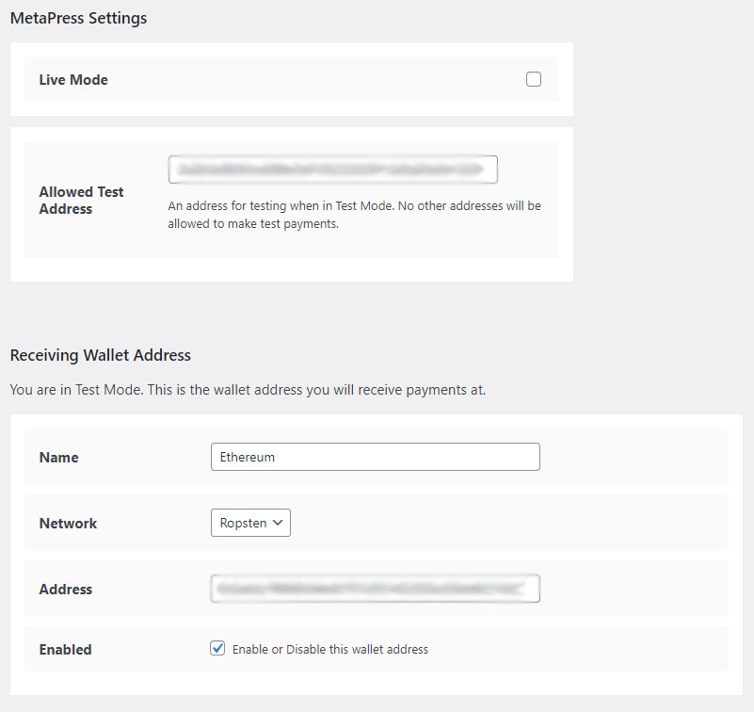
Task: Click the Name row label
Action: [x=58, y=457]
